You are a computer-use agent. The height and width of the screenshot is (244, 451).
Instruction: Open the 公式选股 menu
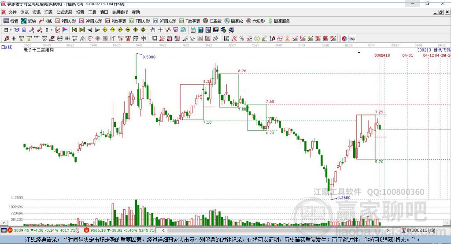64,12
